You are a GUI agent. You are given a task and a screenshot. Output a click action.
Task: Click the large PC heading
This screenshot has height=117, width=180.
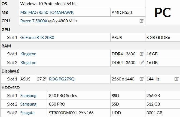pos(163,12)
